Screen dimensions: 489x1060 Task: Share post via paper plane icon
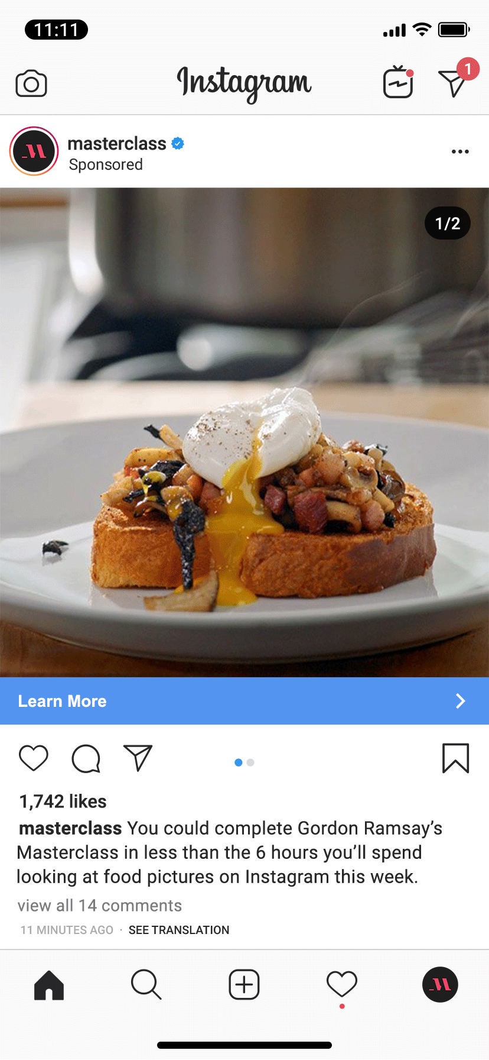pyautogui.click(x=138, y=758)
